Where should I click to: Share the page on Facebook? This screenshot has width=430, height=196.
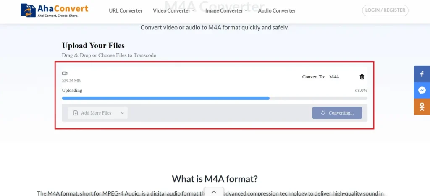[x=422, y=75]
